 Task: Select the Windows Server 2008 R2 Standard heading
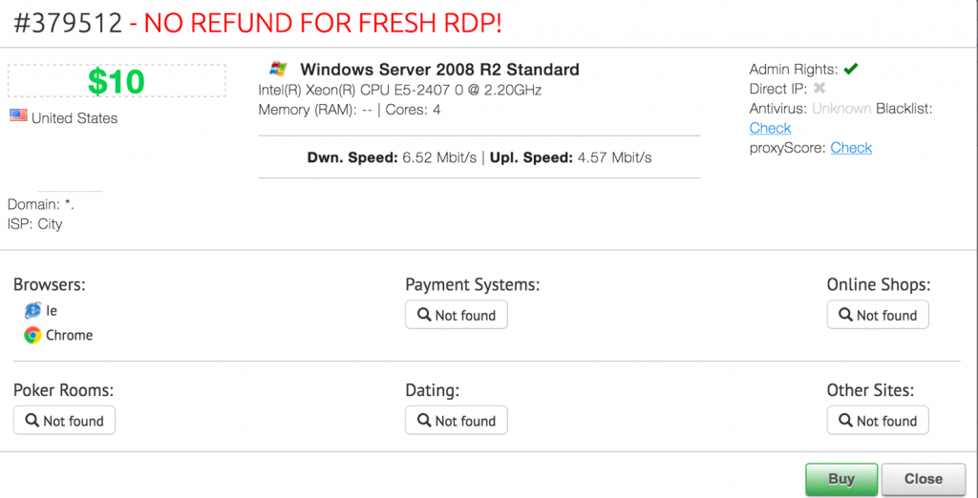pyautogui.click(x=439, y=70)
